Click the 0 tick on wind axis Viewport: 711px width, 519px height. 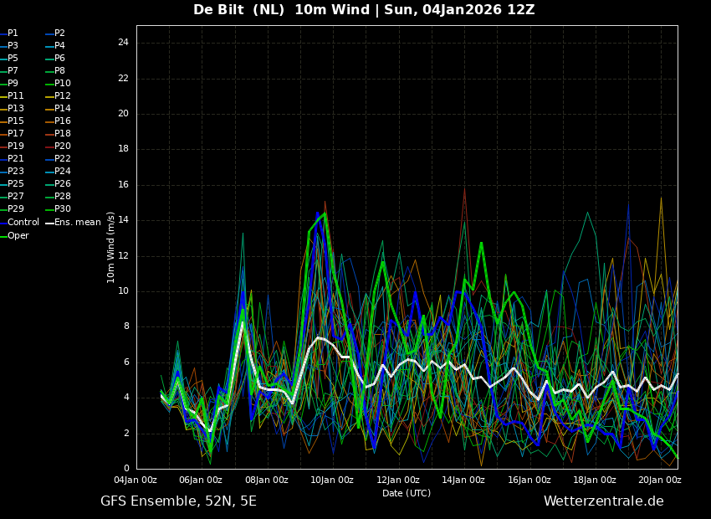click(x=126, y=469)
